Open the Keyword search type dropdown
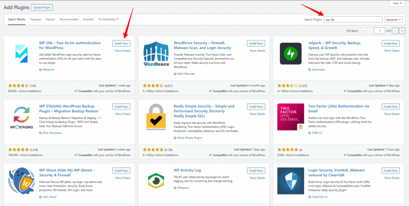The image size is (409, 206). [x=393, y=20]
